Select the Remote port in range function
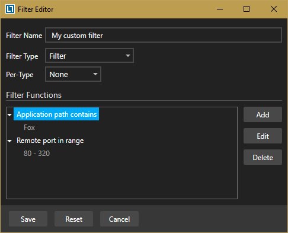This screenshot has width=288, height=233. (50, 141)
